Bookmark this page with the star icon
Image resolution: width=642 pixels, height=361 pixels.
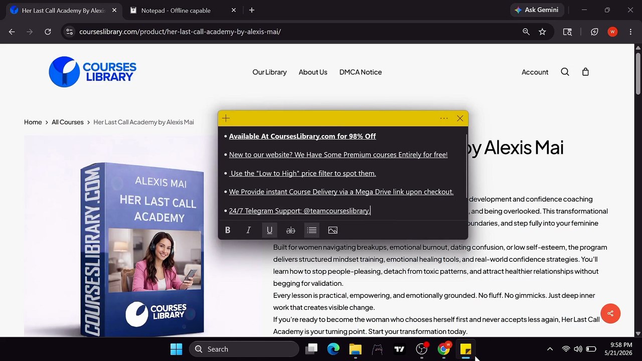(542, 32)
